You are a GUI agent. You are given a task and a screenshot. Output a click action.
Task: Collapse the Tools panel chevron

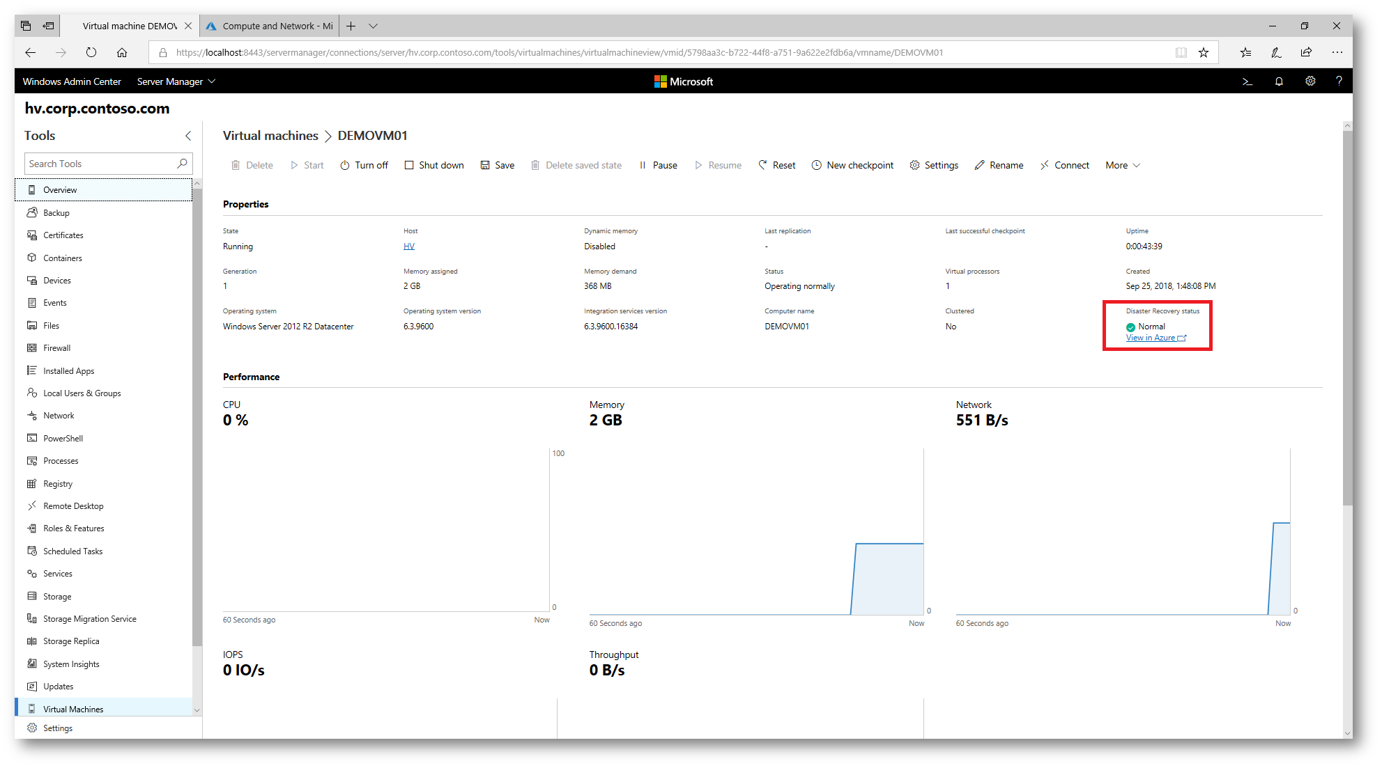click(187, 136)
